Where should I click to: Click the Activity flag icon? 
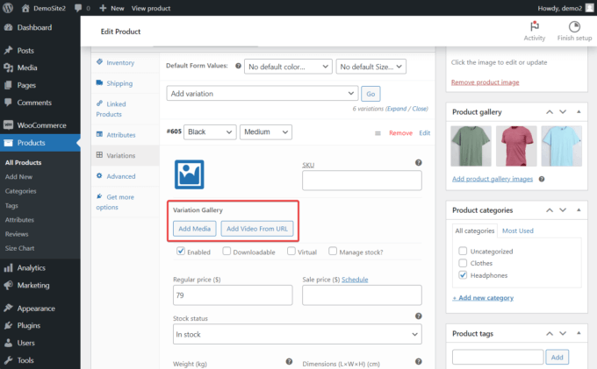pyautogui.click(x=534, y=26)
